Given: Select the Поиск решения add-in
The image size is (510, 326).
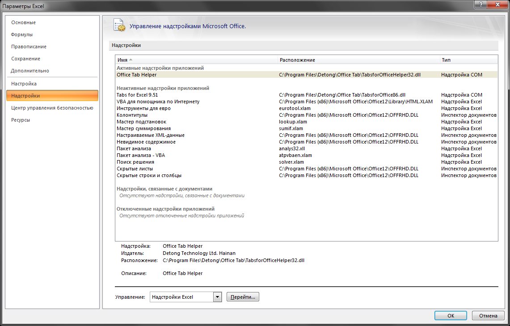Looking at the screenshot, I should click(x=135, y=162).
